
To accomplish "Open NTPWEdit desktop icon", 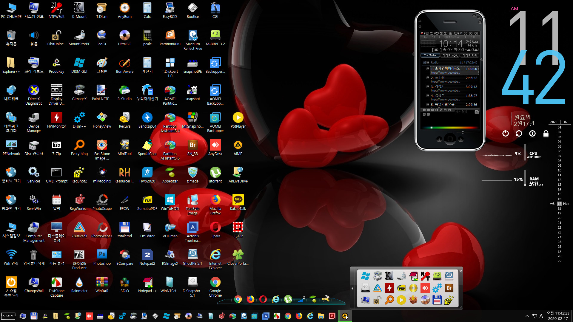I will coord(56,10).
